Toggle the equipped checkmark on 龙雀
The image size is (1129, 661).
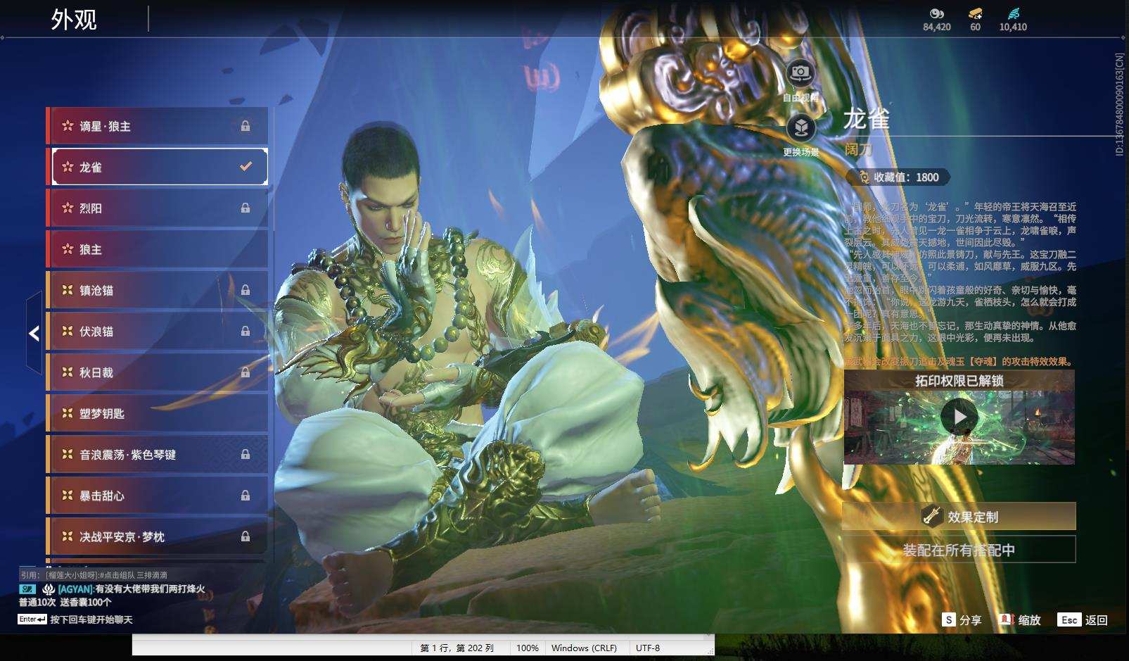point(245,167)
